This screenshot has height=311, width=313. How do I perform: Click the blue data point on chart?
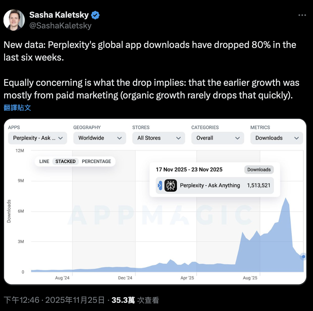coord(303,257)
